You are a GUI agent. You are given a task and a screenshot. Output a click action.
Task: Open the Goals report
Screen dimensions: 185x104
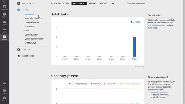27,31
